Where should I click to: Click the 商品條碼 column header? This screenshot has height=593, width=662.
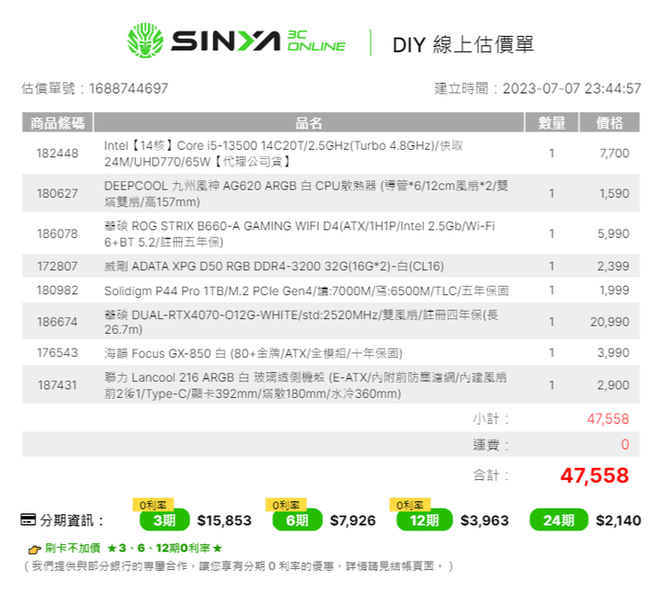[x=57, y=123]
